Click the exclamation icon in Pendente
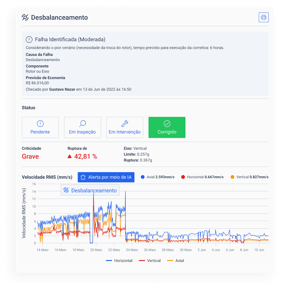 coord(40,124)
